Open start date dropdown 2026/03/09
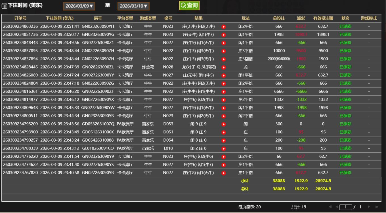 click(x=79, y=6)
